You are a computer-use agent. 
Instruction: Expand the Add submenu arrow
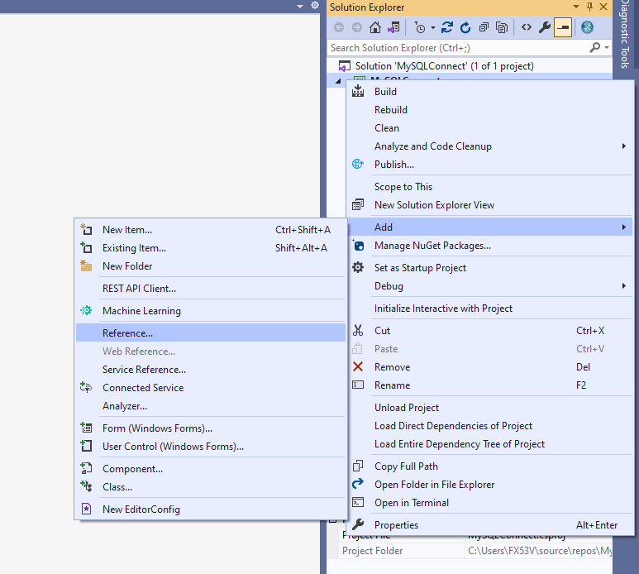tap(624, 227)
